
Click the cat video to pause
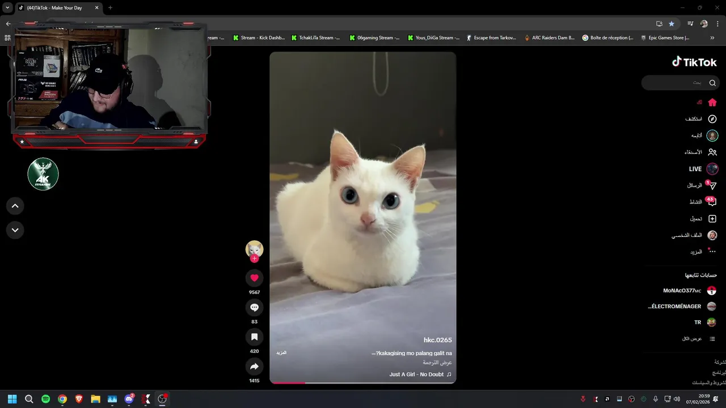point(363,218)
